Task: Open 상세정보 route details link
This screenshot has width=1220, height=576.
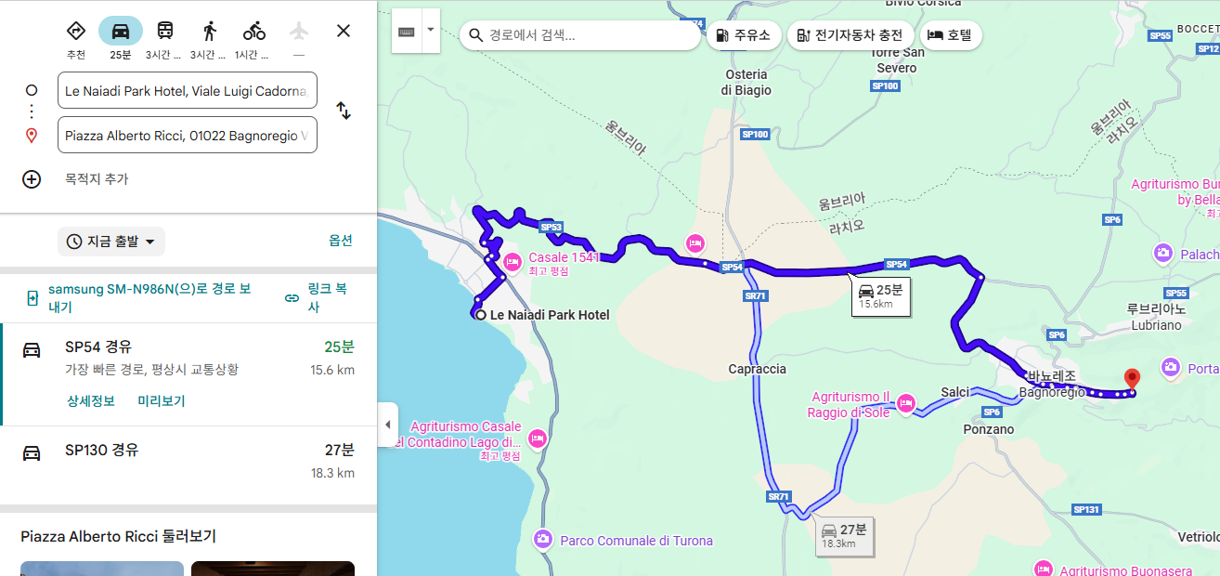Action: point(91,401)
